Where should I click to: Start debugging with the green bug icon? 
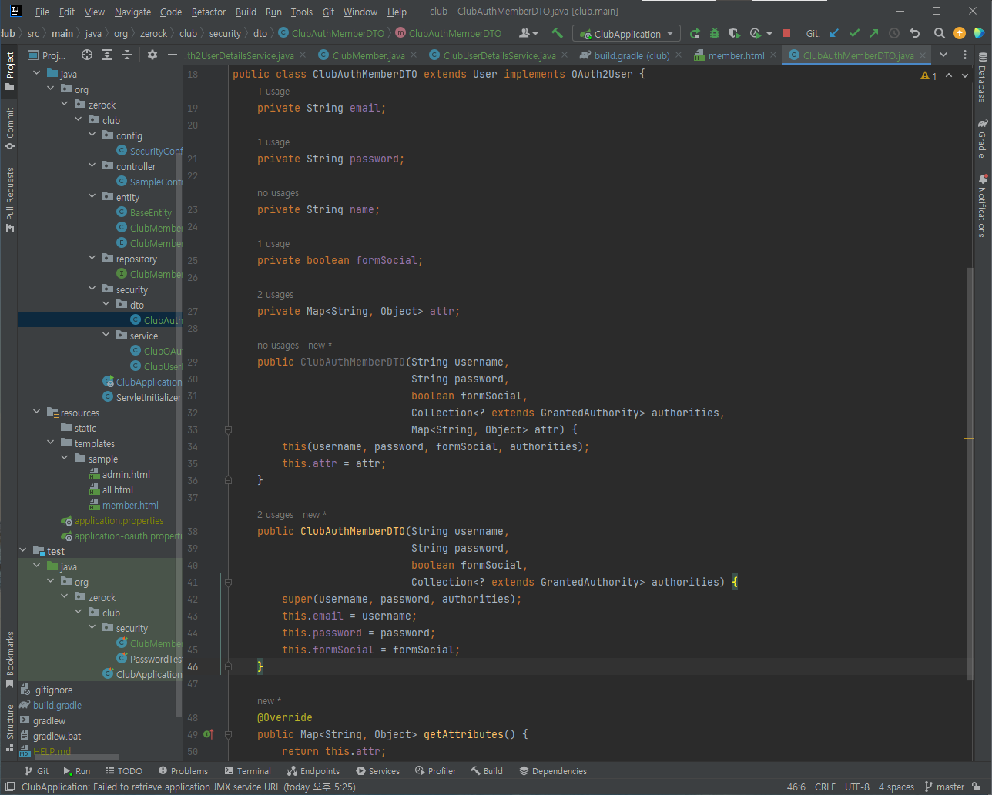point(715,33)
